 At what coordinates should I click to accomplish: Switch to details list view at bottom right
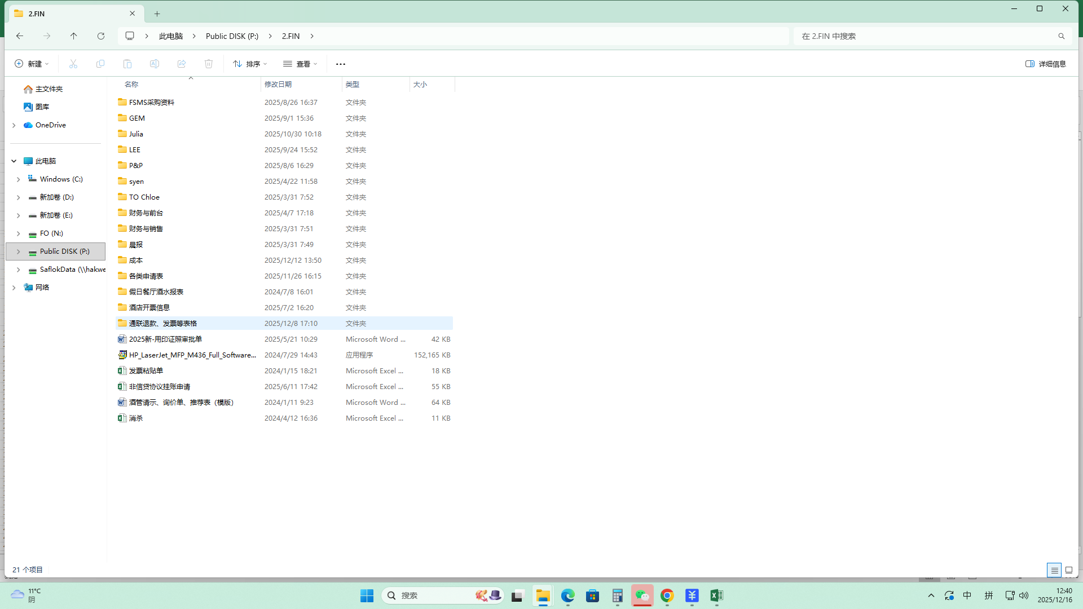click(x=1054, y=570)
